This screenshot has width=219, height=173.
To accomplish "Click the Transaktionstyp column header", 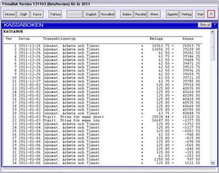I will (59, 39).
